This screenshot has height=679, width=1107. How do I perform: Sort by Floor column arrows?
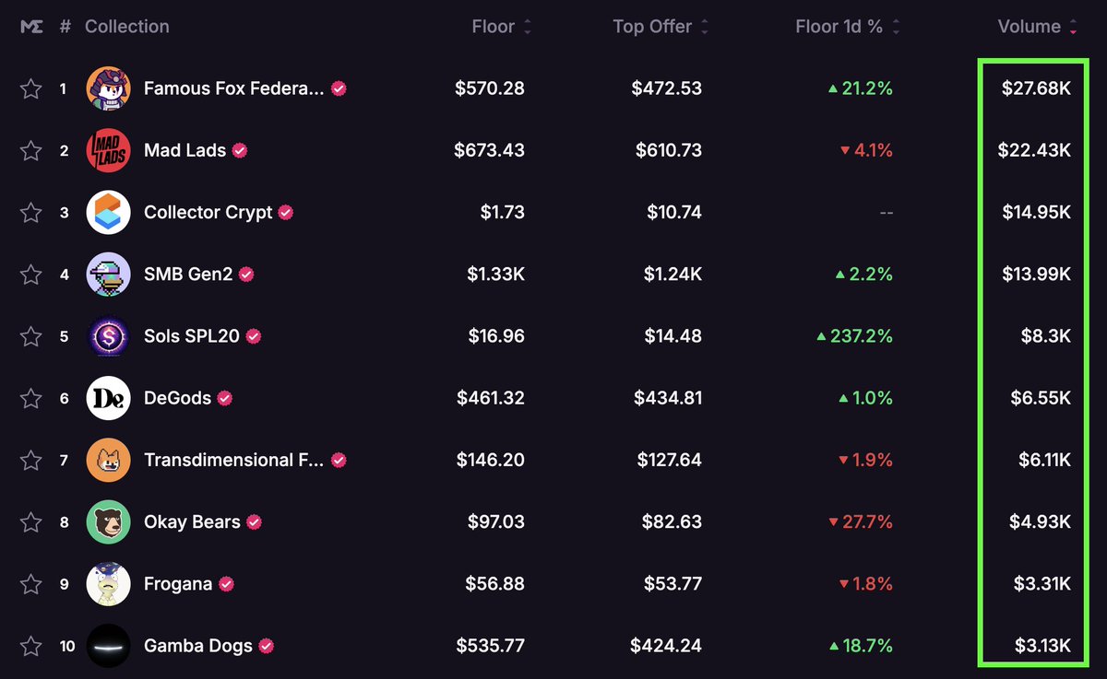528,27
